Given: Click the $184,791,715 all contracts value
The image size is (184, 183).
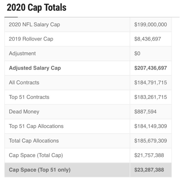Looking at the screenshot, I should pyautogui.click(x=150, y=82).
